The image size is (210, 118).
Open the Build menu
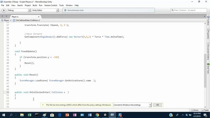click(x=35, y=5)
